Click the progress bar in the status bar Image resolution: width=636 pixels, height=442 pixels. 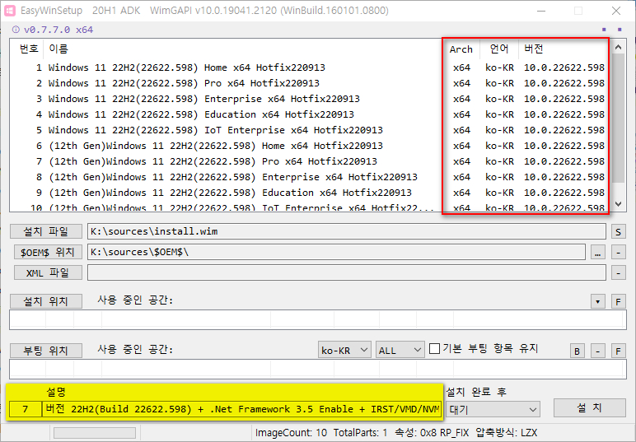pos(95,433)
